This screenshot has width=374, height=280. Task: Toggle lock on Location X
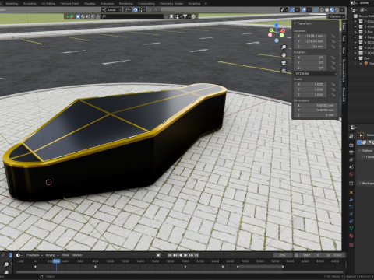(x=333, y=36)
